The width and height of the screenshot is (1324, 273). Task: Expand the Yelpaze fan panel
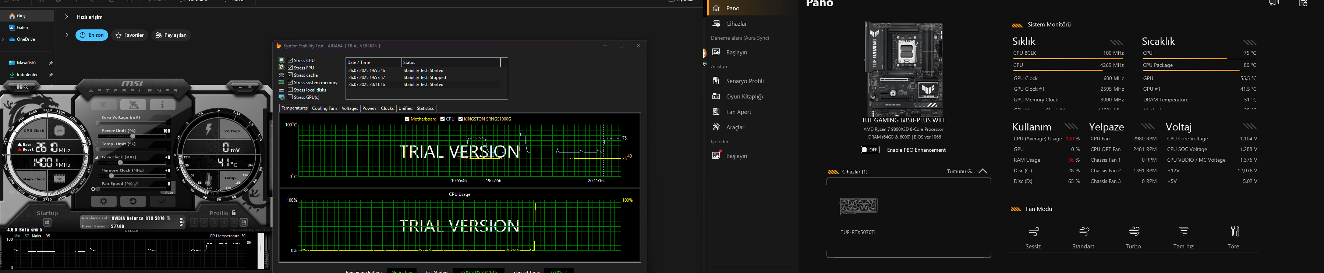coord(1147,126)
